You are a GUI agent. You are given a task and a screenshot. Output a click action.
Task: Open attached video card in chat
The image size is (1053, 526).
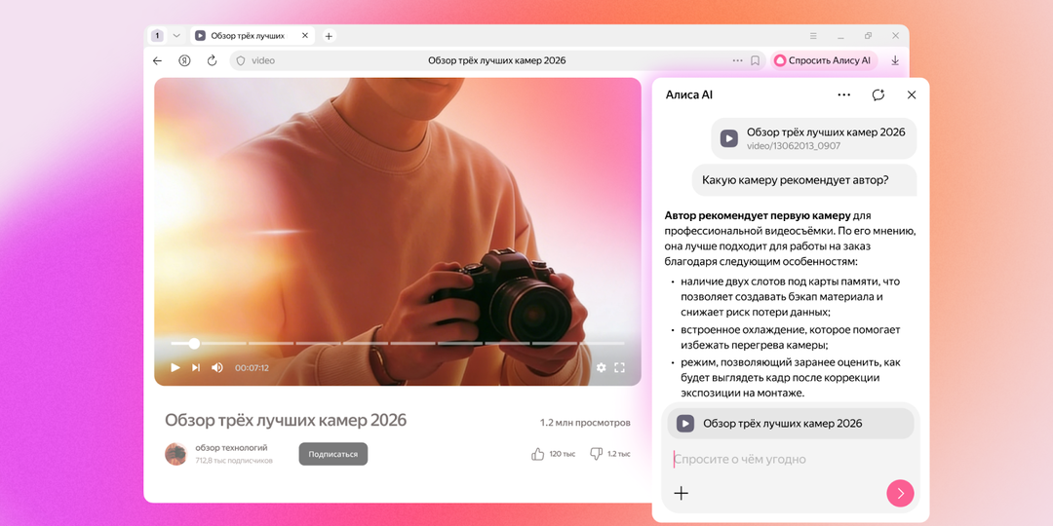pyautogui.click(x=814, y=138)
